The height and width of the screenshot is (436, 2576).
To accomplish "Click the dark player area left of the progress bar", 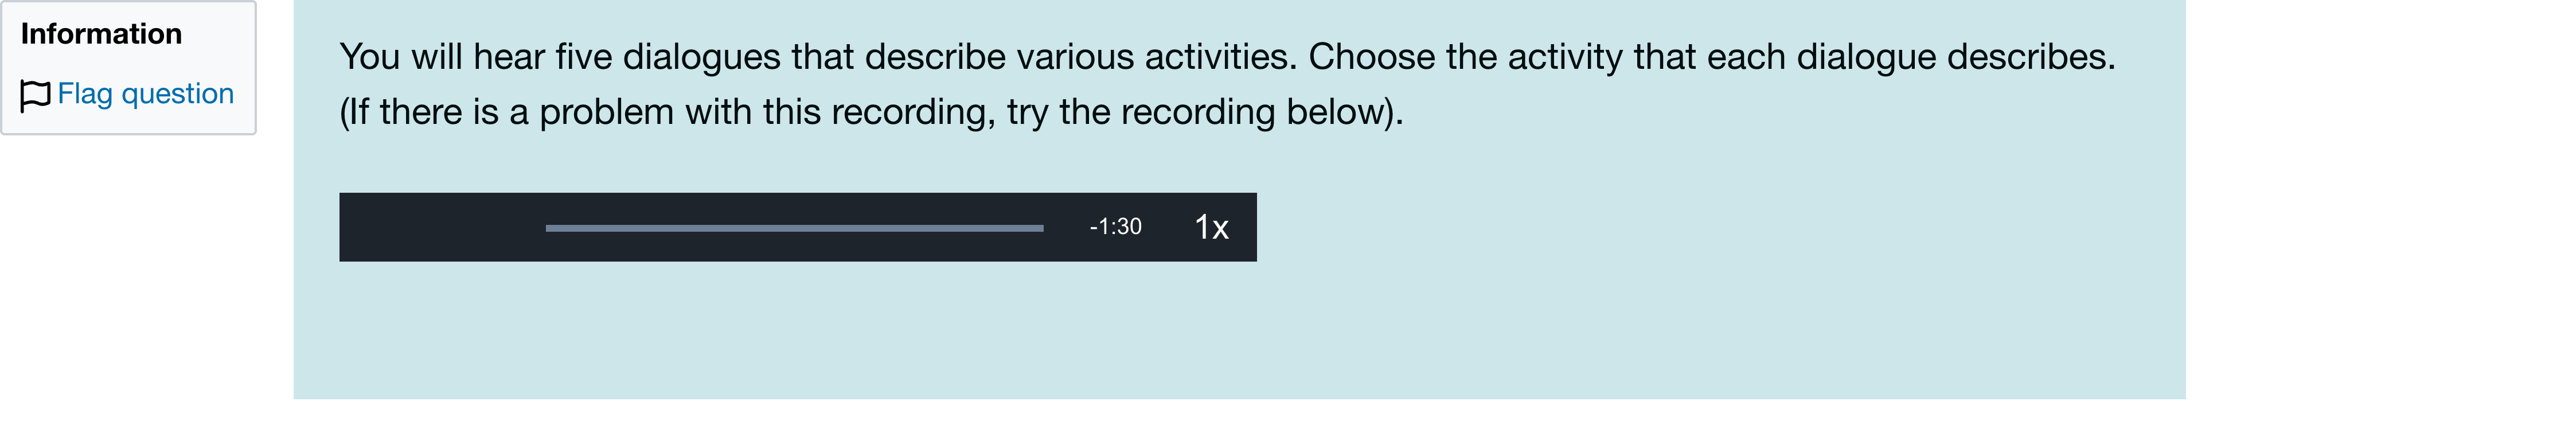I will (x=440, y=228).
